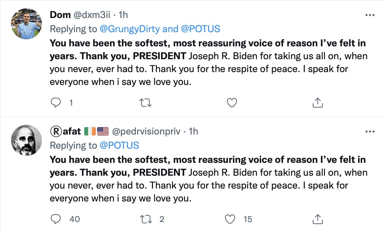The height and width of the screenshot is (233, 384).
Task: Share Rafat's tweet using the share icon
Action: 318,219
